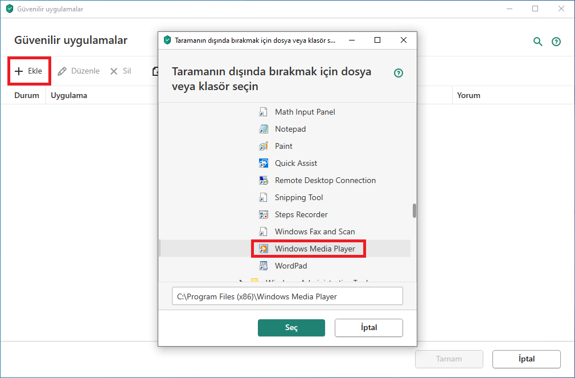
Task: Select Notepad in the file tree
Action: 290,129
